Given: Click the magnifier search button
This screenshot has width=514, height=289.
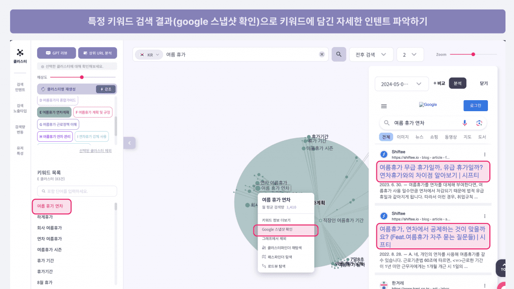Looking at the screenshot, I should coord(339,54).
